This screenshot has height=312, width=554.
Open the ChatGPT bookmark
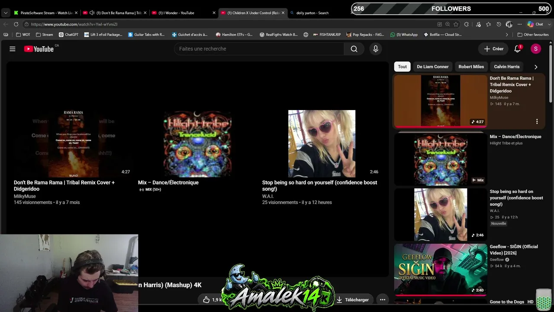[x=68, y=35]
